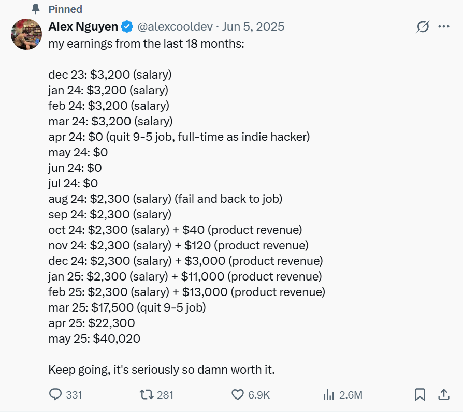463x413 pixels.
Task: Click the repost arrows icon
Action: point(147,394)
